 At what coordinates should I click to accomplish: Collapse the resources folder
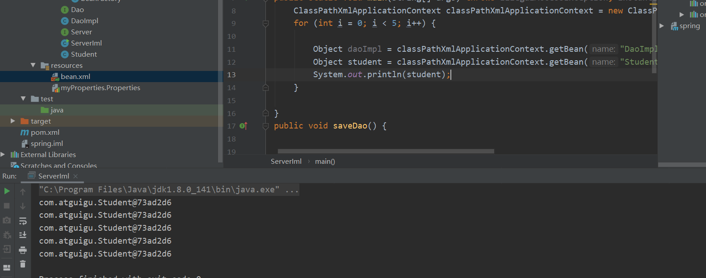point(33,65)
